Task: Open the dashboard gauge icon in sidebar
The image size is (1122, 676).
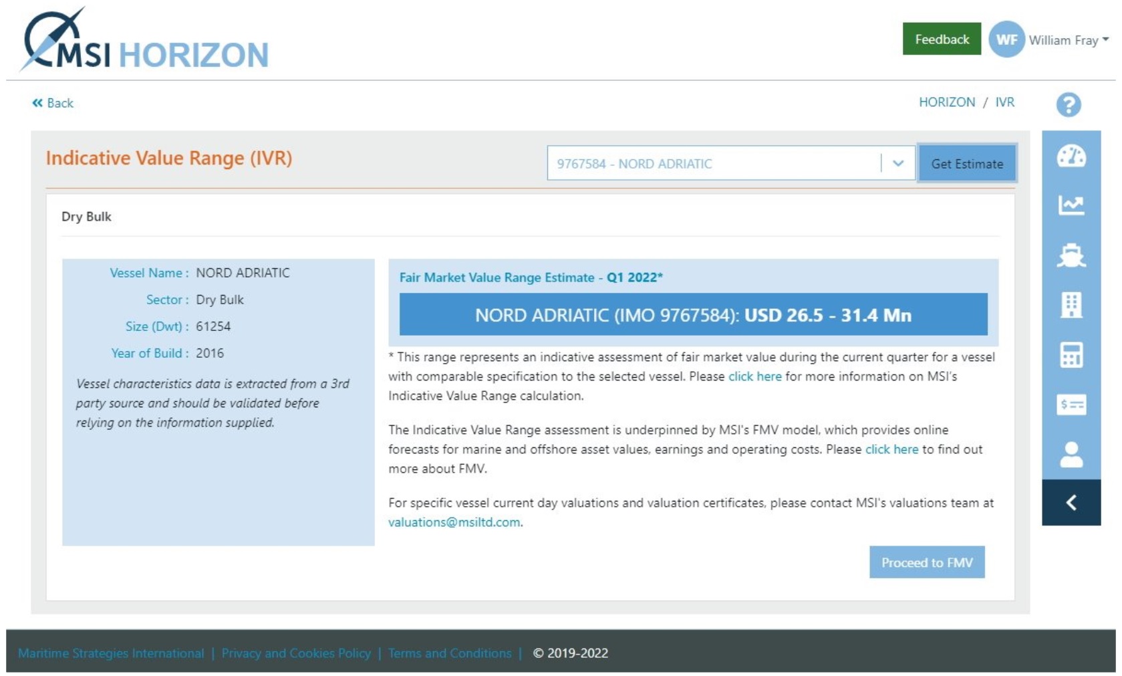Action: pos(1071,156)
